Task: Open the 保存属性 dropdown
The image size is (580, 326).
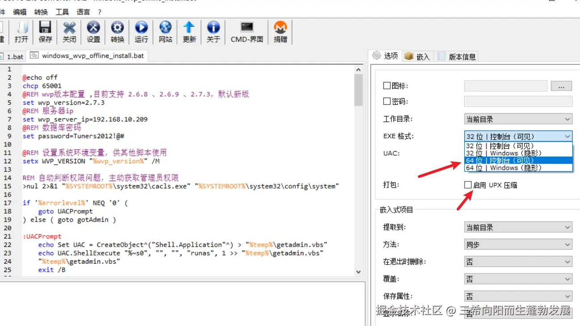Action: coord(518,296)
